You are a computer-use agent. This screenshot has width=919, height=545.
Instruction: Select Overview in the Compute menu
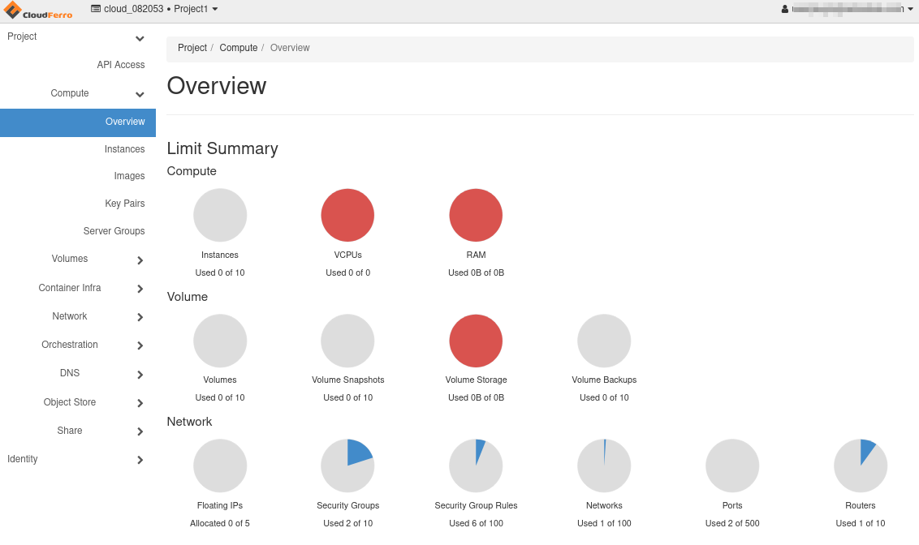[78, 122]
